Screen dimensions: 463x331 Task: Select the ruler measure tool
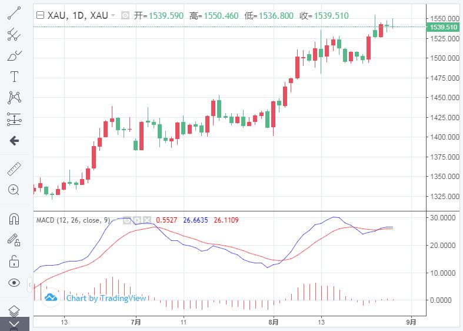click(x=14, y=169)
